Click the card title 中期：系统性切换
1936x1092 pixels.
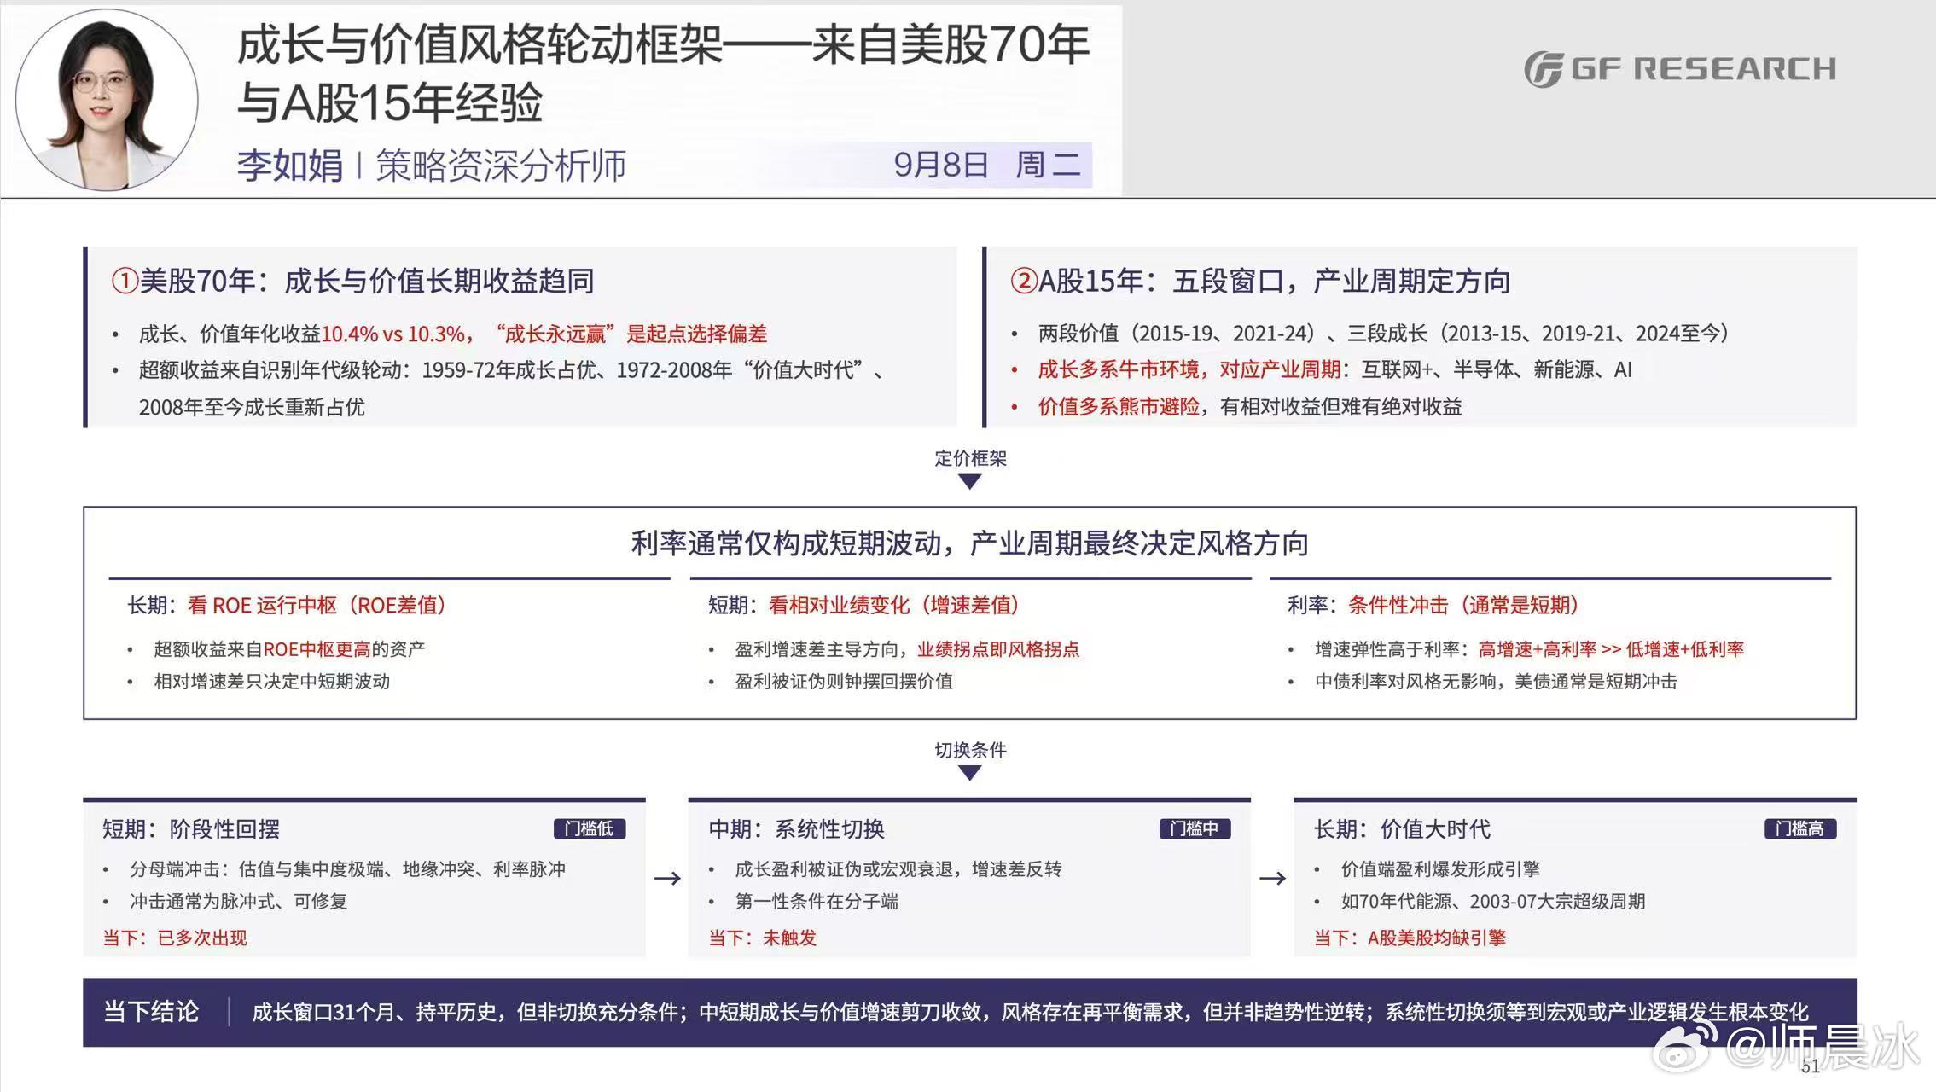point(796,829)
